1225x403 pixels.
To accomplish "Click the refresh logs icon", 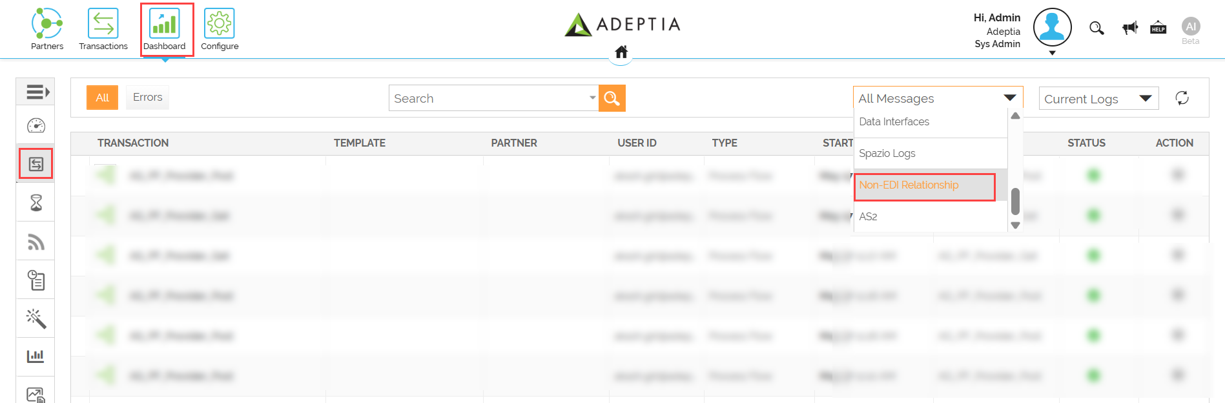I will pyautogui.click(x=1182, y=98).
